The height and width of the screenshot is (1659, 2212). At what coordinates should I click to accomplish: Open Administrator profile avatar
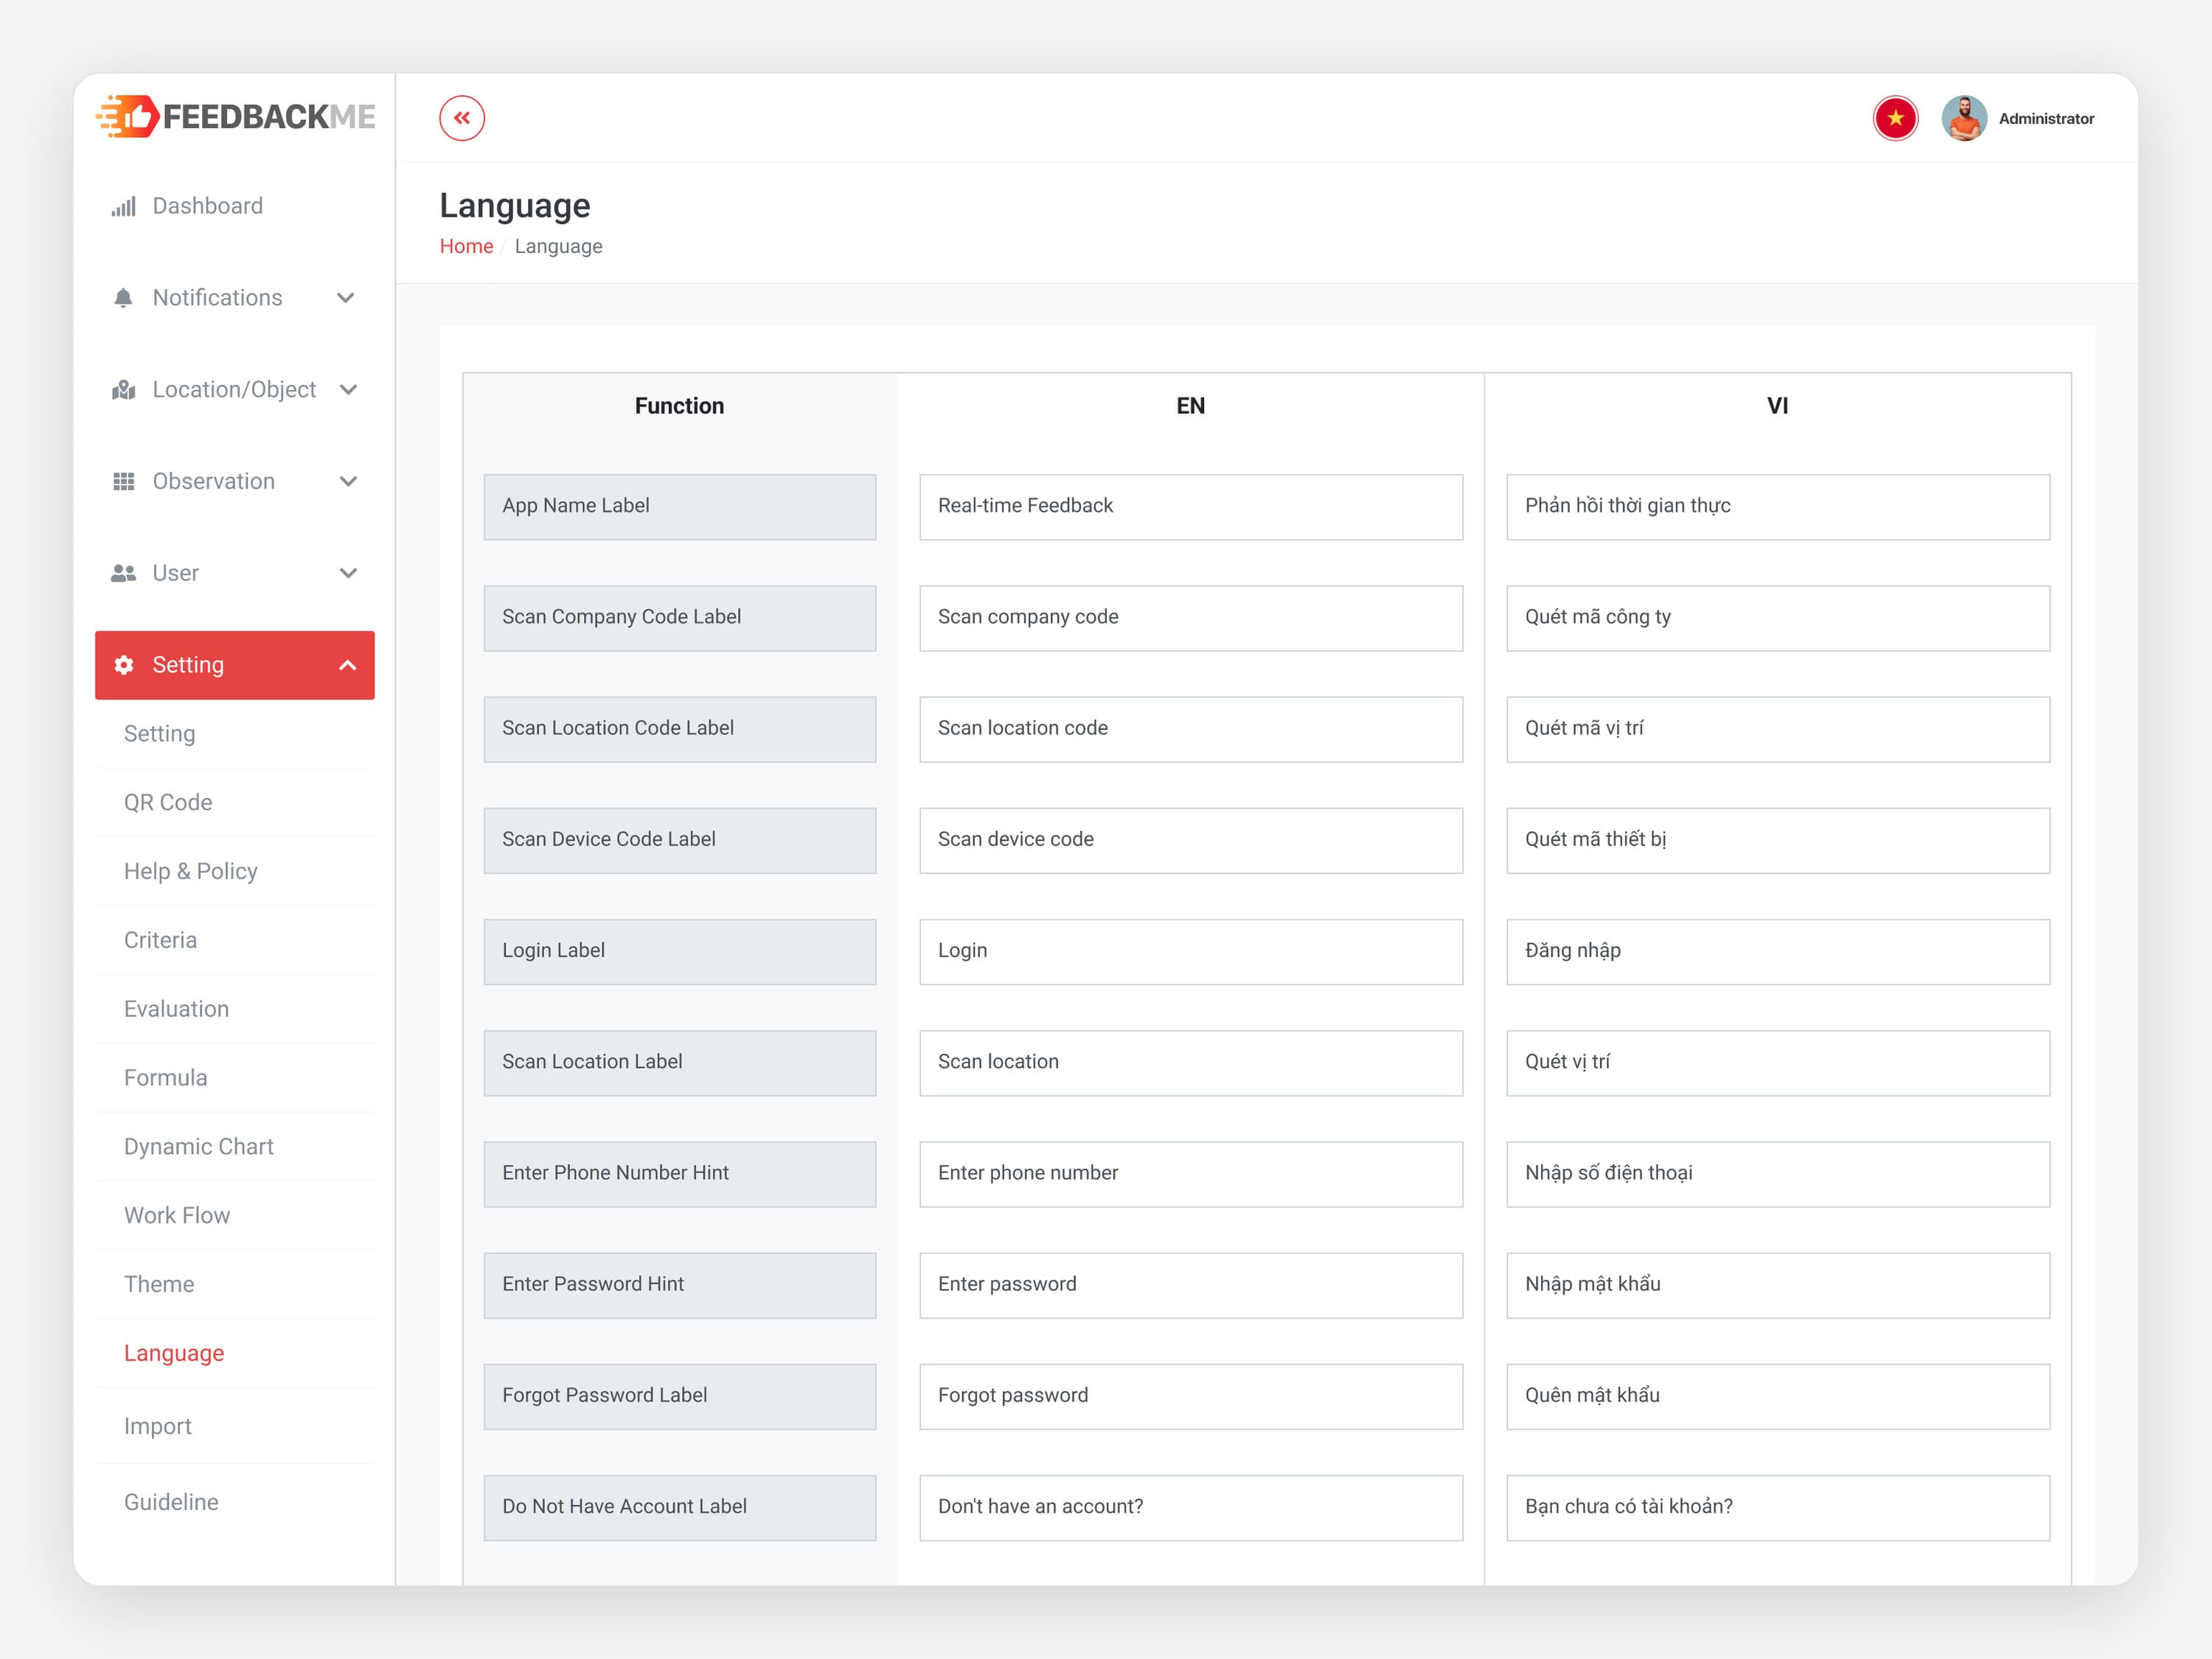tap(1964, 118)
